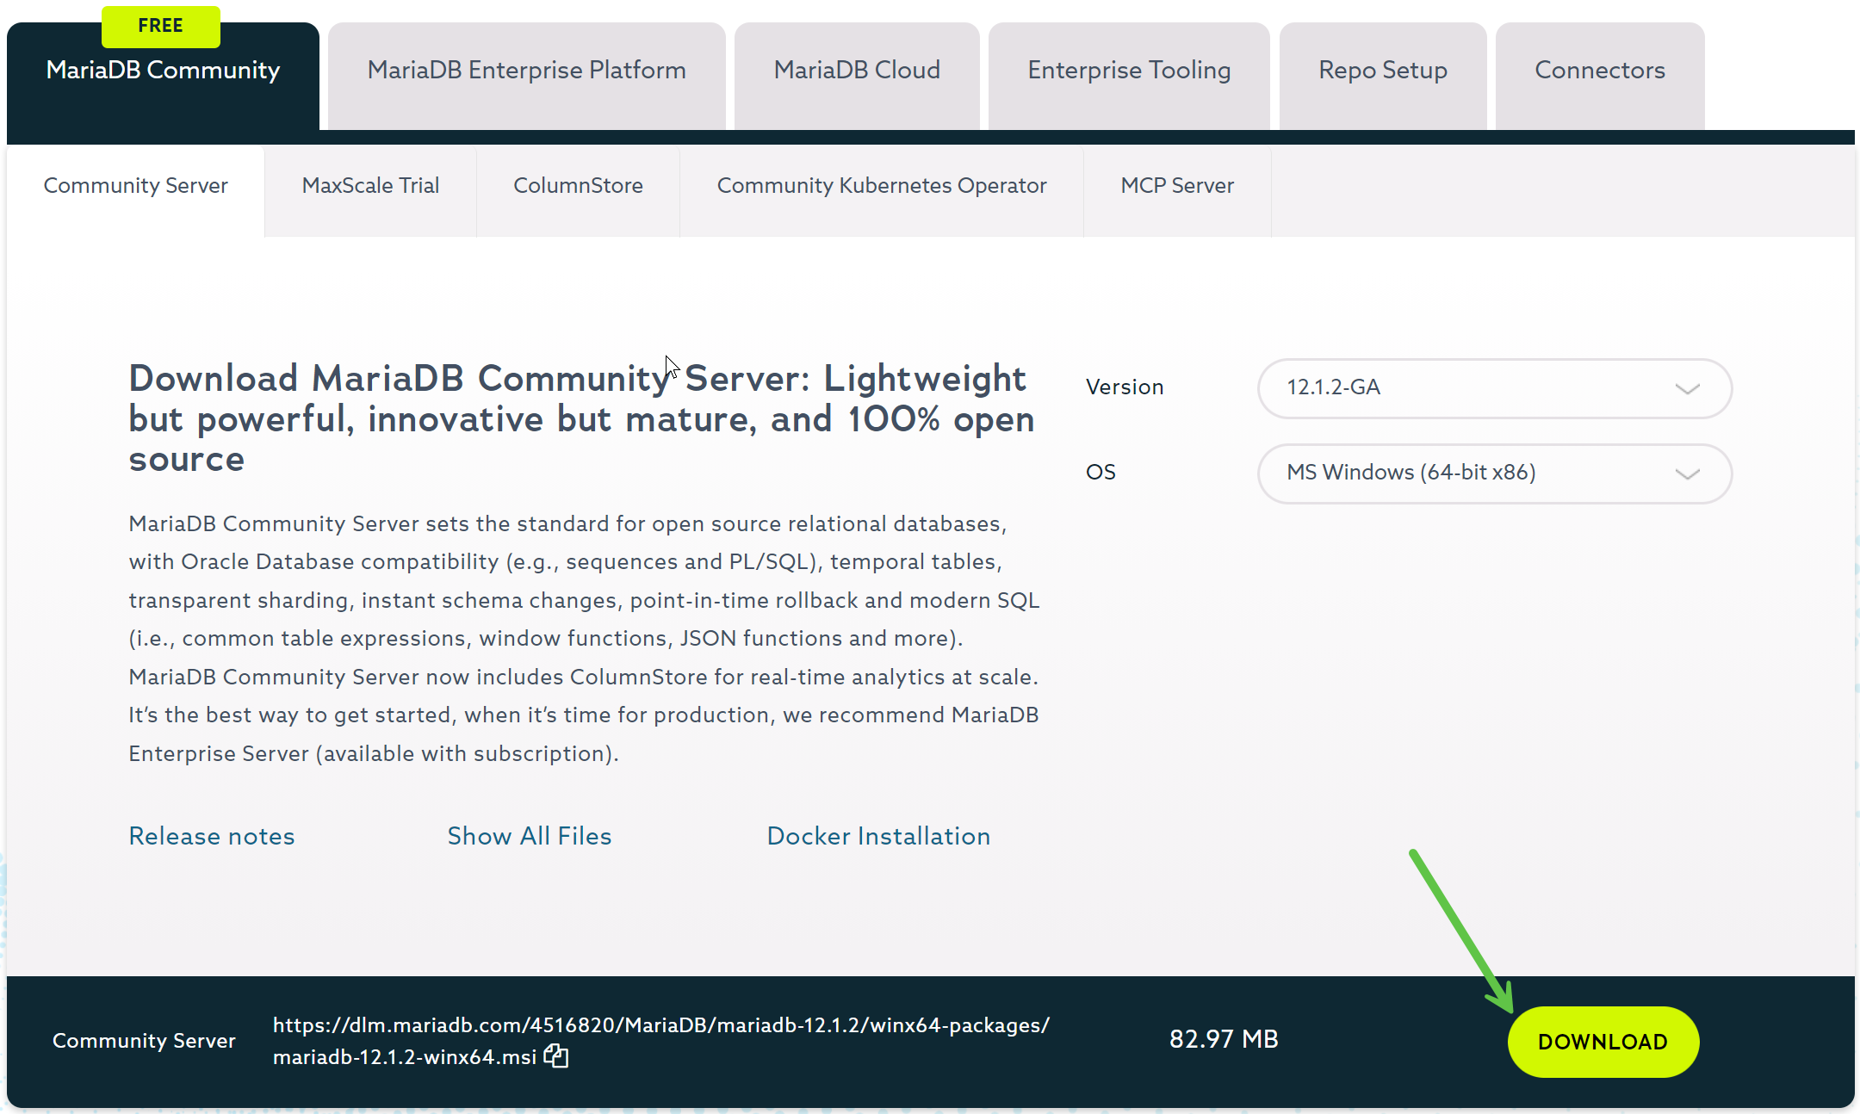Open the MCP Server sub-tab
The height and width of the screenshot is (1114, 1860).
(1177, 186)
